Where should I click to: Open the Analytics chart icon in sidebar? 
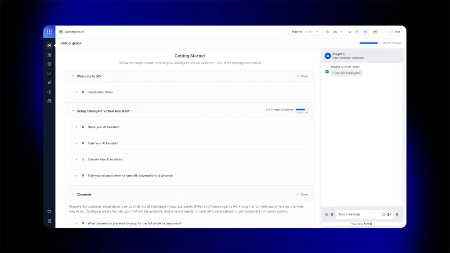(x=49, y=73)
